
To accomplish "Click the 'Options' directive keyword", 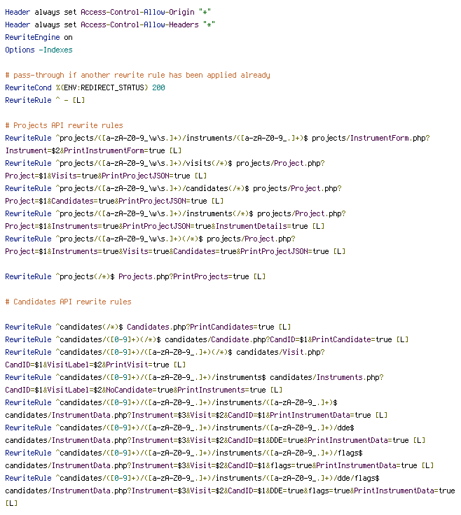I will [x=20, y=50].
